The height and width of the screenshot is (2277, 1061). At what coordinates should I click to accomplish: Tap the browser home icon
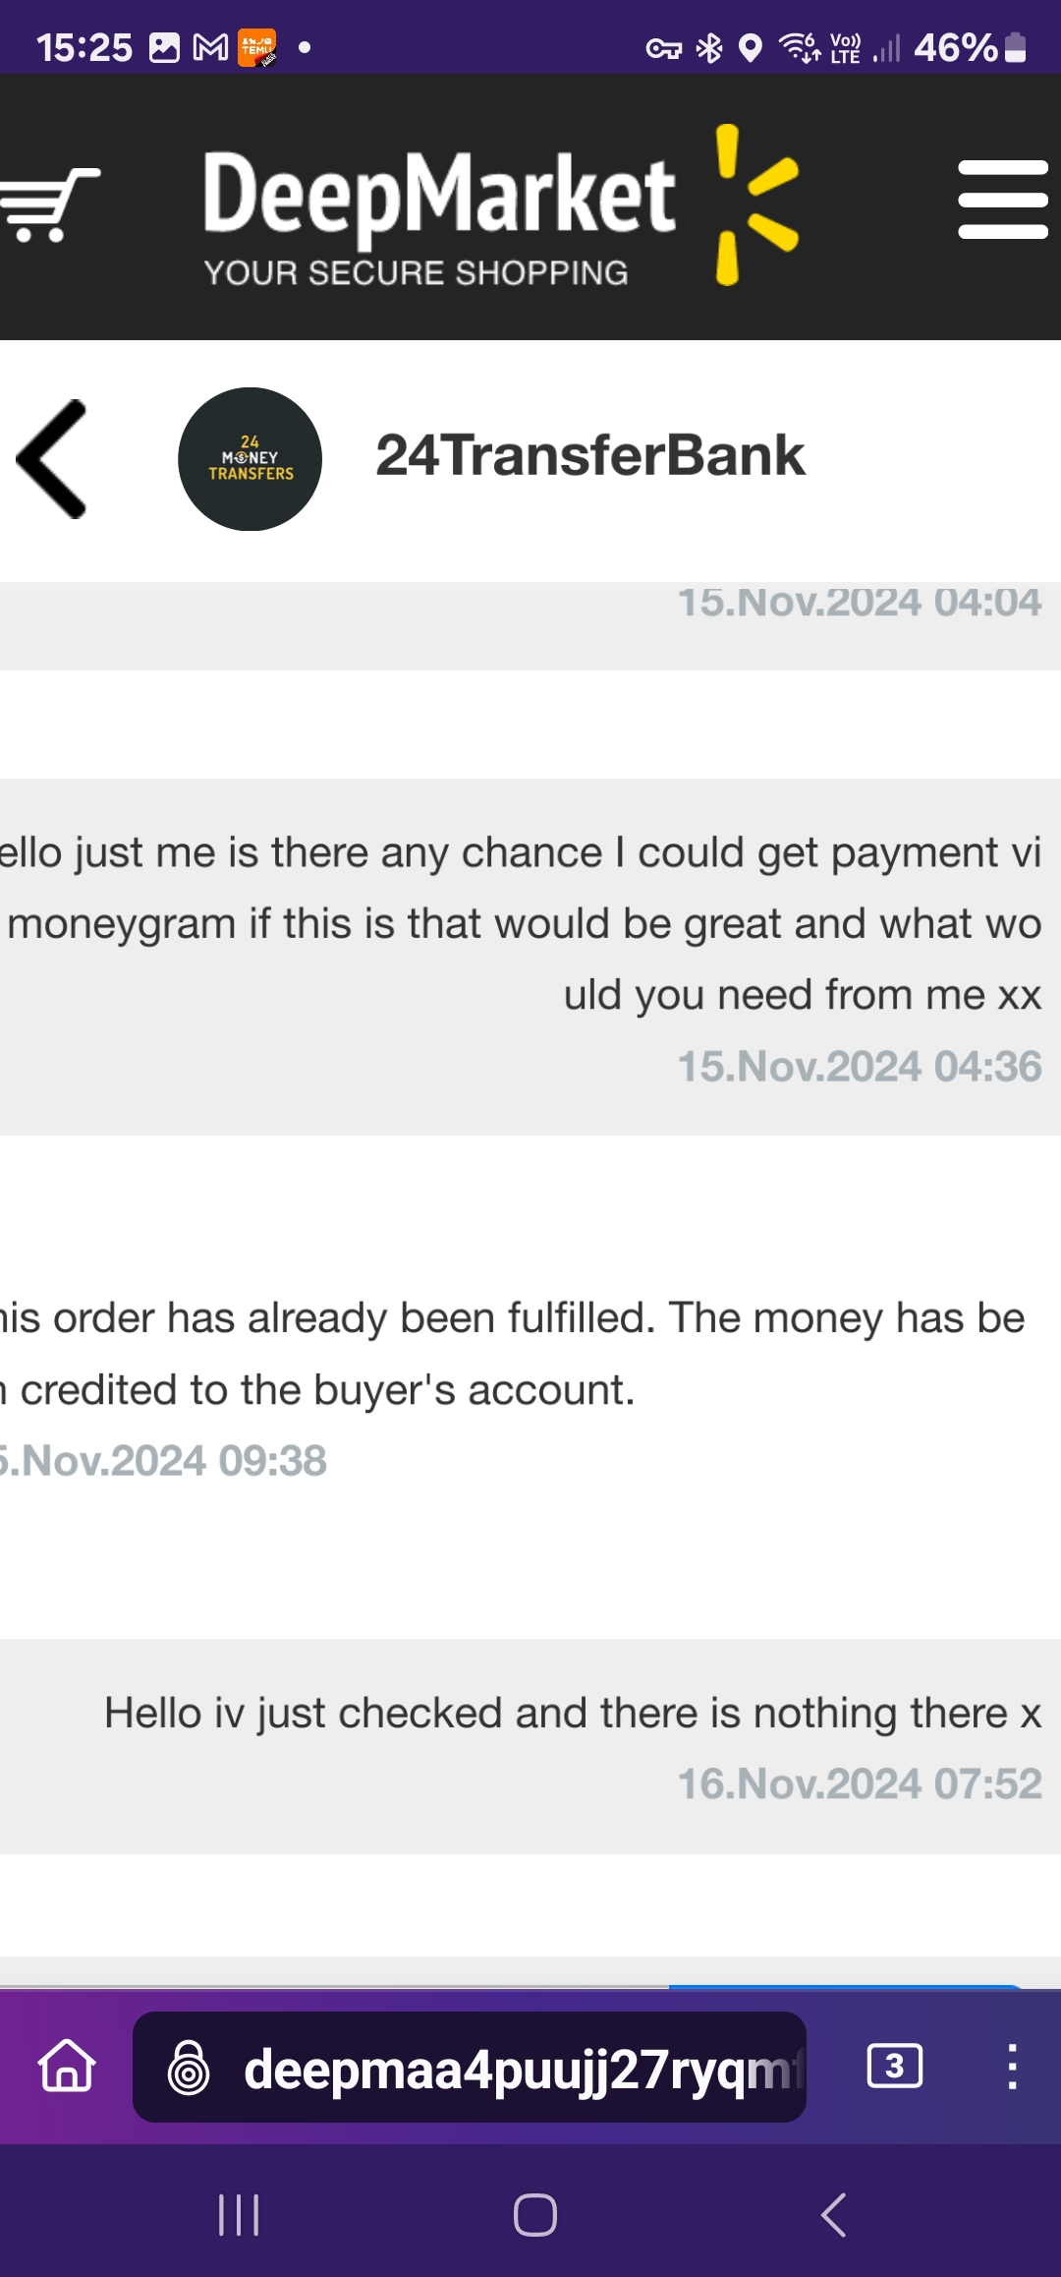67,2065
